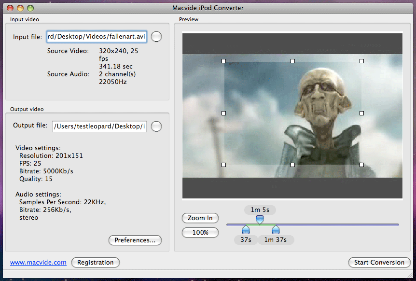Screen dimensions: 416x281
Task: Open the Registration window
Action: [95, 263]
